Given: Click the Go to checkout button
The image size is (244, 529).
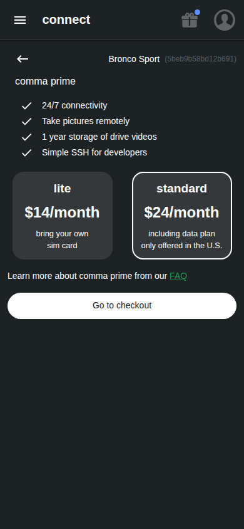Looking at the screenshot, I should click(x=122, y=306).
